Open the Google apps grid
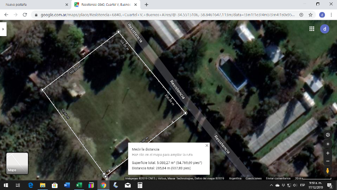Image resolution: width=337 pixels, height=190 pixels. click(311, 29)
